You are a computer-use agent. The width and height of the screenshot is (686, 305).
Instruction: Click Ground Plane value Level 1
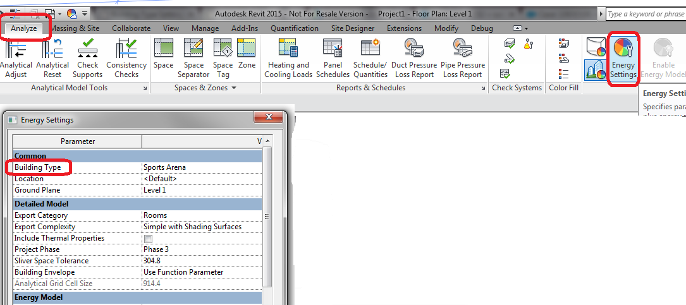coord(202,190)
